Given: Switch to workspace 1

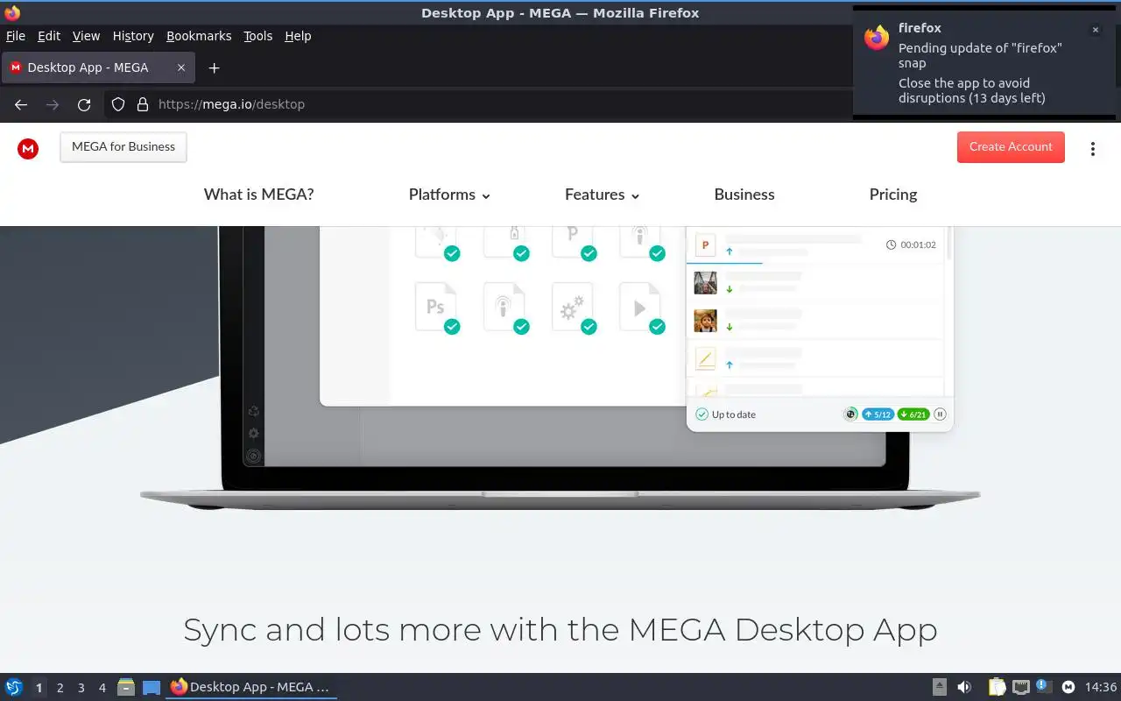Looking at the screenshot, I should click(x=39, y=688).
